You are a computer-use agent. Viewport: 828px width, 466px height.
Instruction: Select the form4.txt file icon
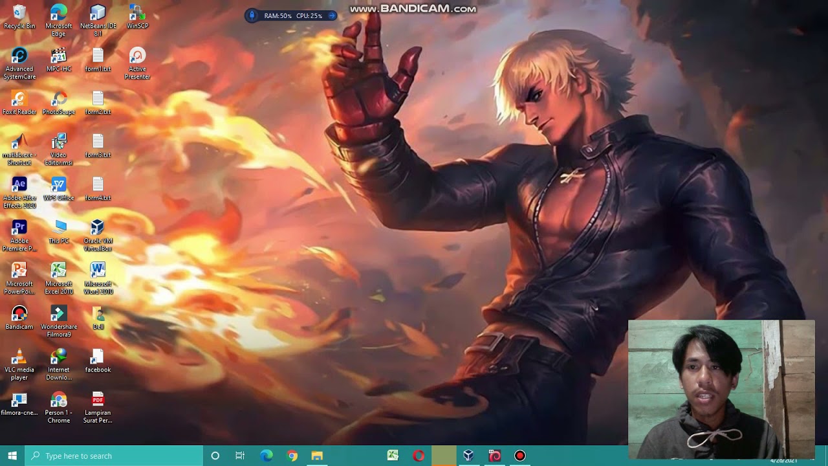click(98, 189)
